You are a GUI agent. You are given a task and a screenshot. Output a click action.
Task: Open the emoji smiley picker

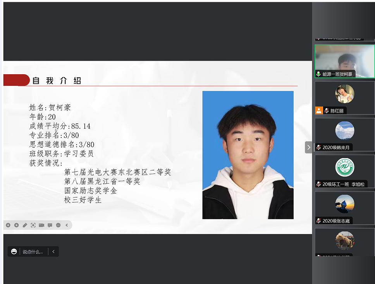pyautogui.click(x=14, y=252)
